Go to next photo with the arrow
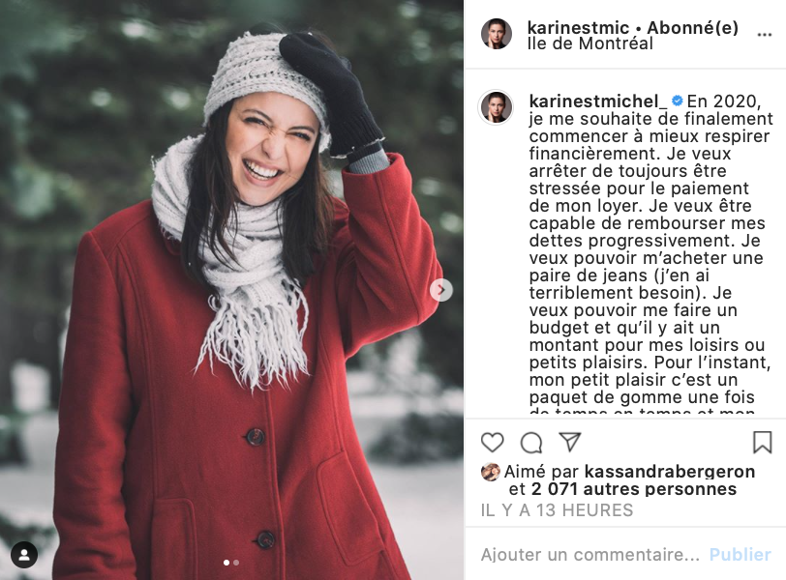The image size is (786, 580). (441, 290)
